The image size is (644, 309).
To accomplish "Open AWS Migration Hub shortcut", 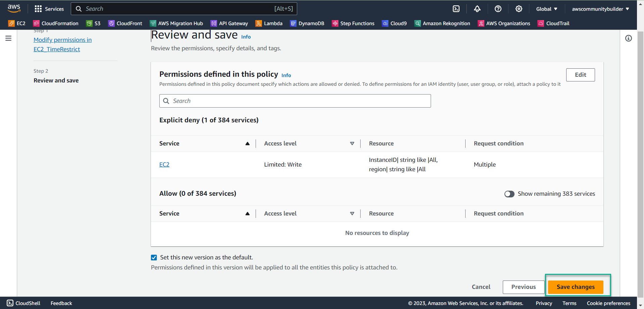I will (x=176, y=23).
